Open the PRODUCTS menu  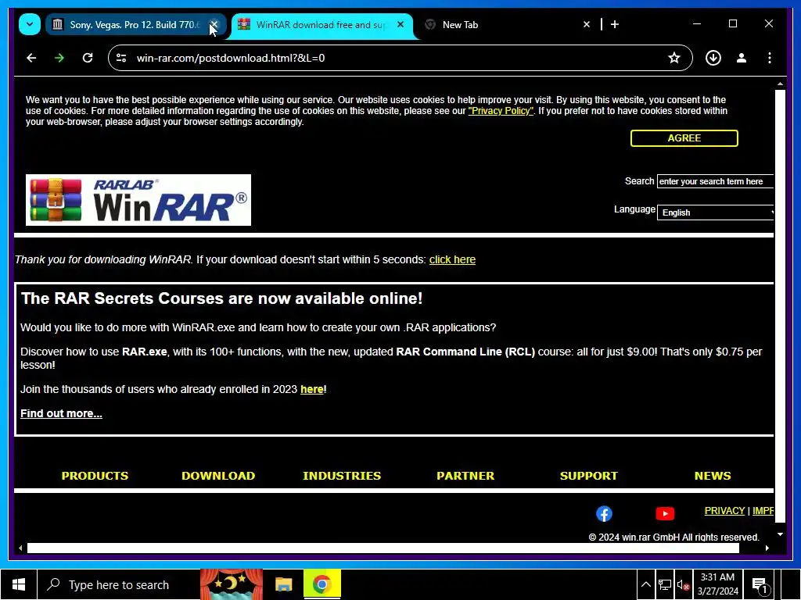95,476
